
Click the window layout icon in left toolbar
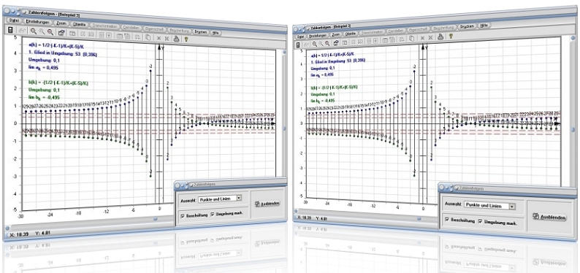(x=72, y=34)
